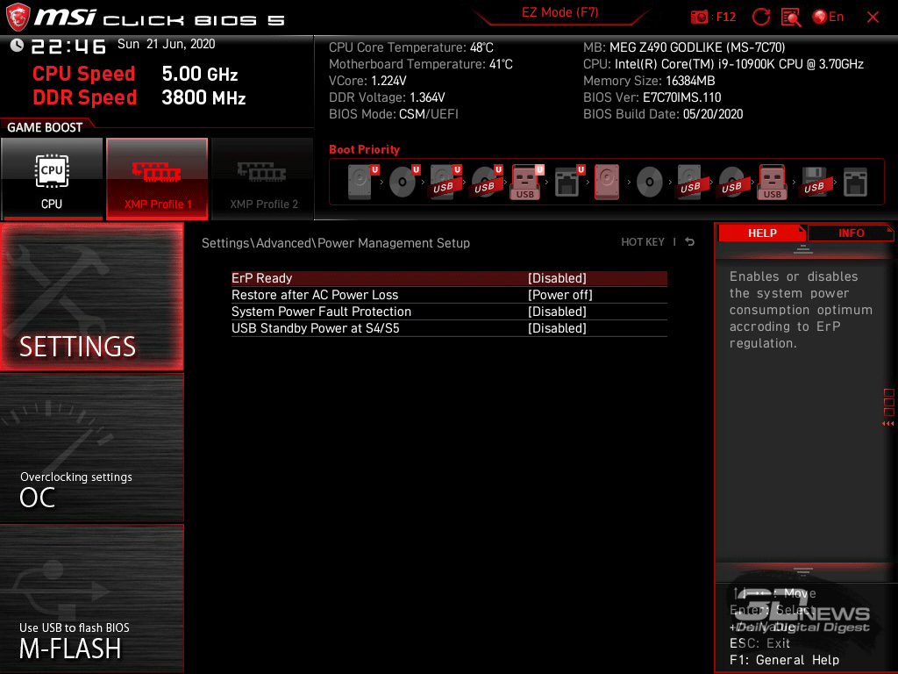Click the MSI dragon shield logo
898x674 pixels.
coord(18,18)
